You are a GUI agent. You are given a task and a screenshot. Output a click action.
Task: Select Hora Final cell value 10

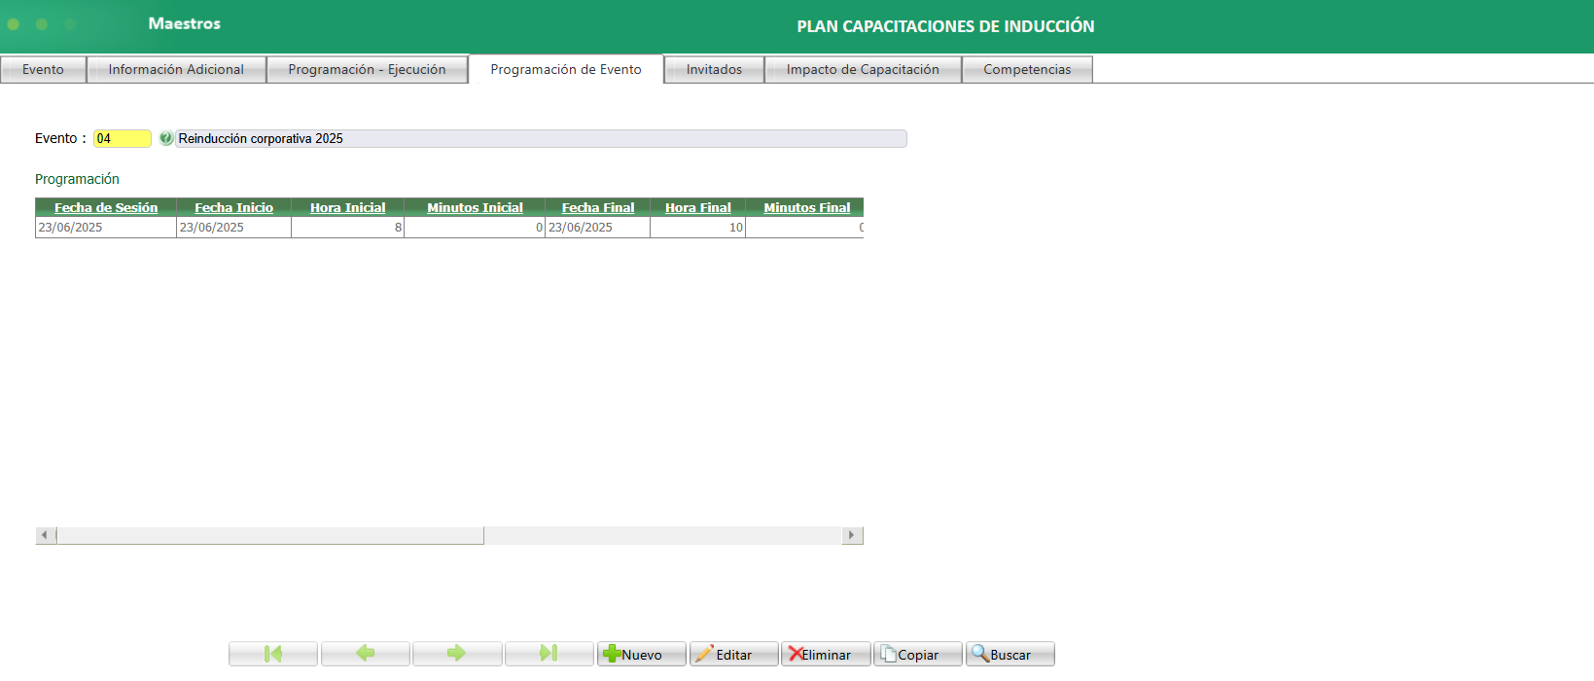[698, 227]
